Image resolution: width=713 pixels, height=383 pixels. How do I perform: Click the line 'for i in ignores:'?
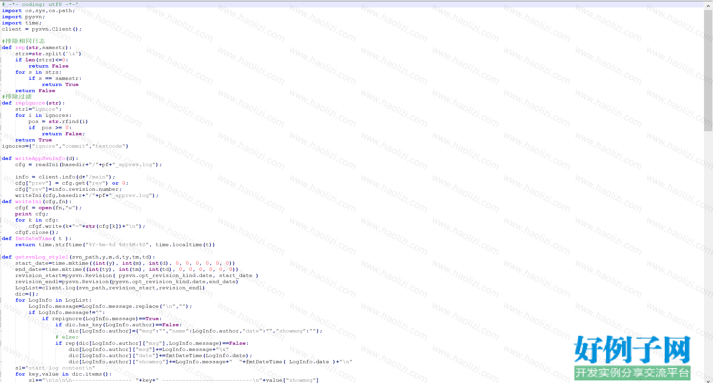click(x=43, y=115)
